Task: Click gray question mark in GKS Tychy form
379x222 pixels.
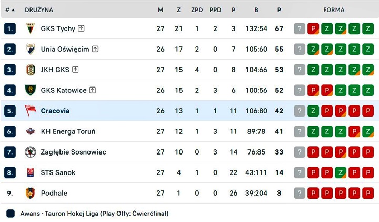Action: tap(300, 28)
